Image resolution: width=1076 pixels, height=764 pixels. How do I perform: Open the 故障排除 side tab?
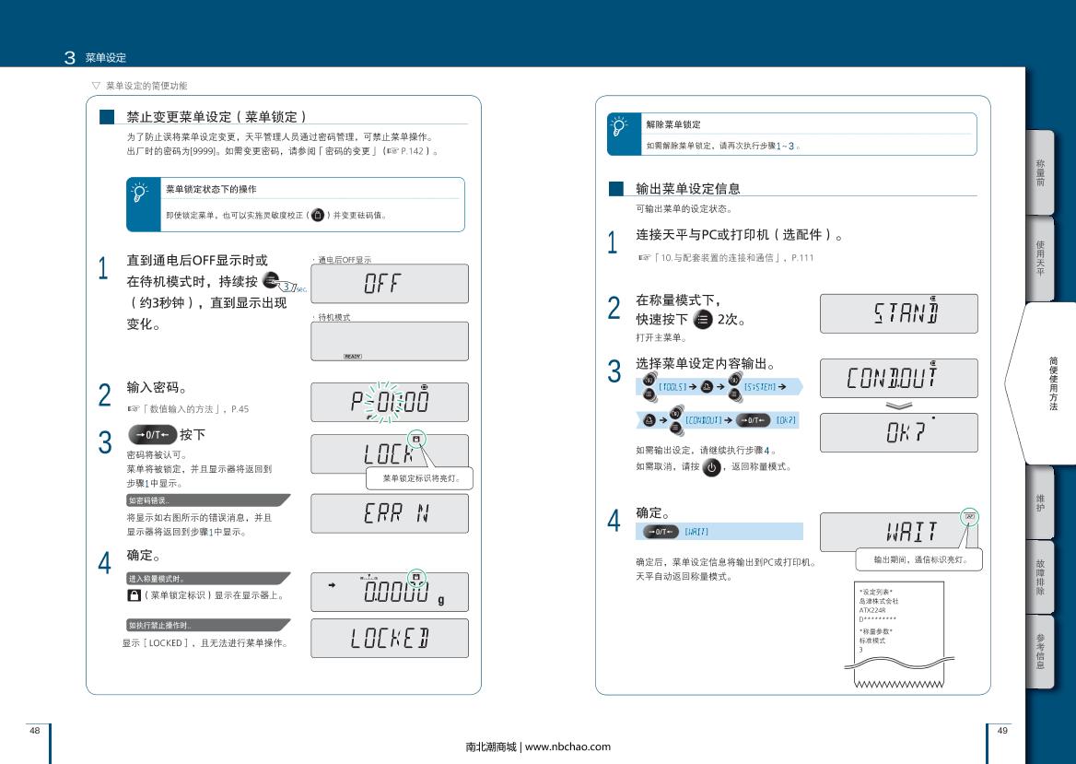1040,576
